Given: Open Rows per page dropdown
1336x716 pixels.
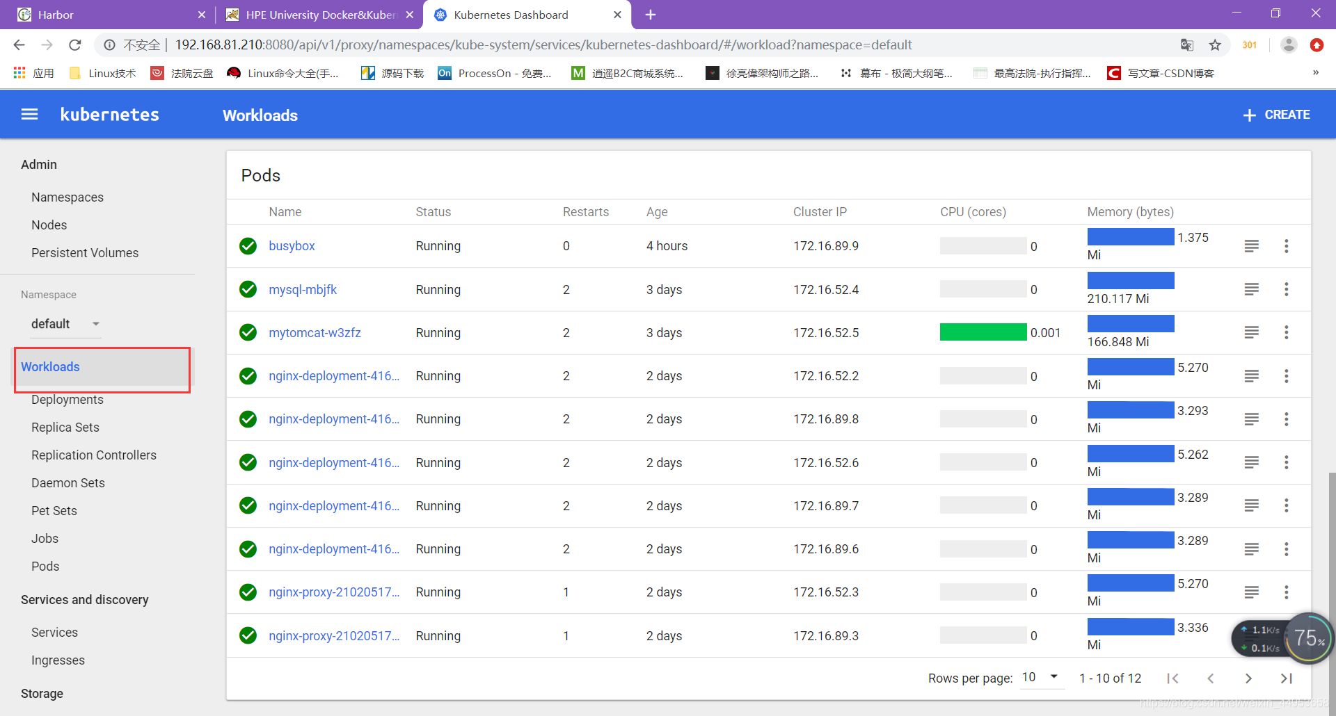Looking at the screenshot, I should [x=1041, y=677].
